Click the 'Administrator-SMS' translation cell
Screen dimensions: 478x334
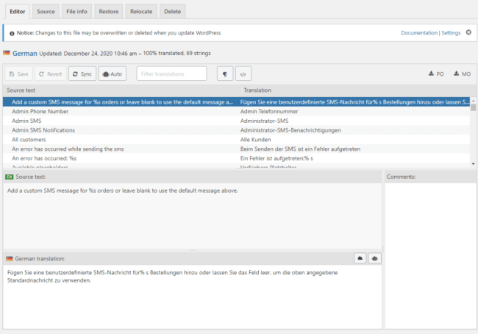pos(264,121)
